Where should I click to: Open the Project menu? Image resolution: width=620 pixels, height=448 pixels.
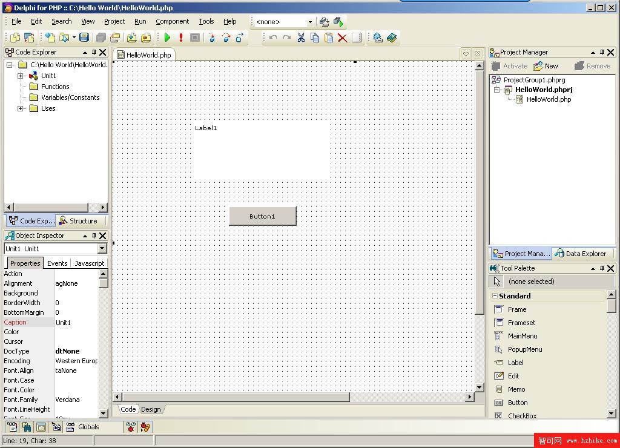(x=114, y=21)
